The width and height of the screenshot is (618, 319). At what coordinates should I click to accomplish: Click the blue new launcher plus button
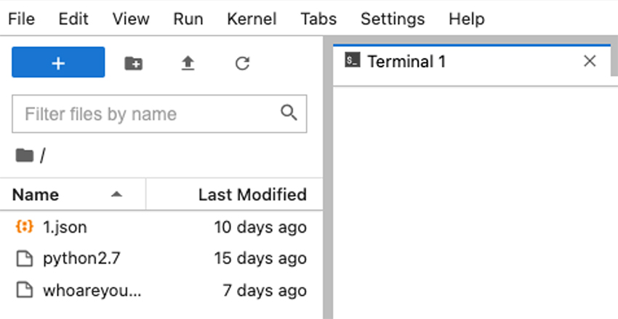tap(58, 63)
